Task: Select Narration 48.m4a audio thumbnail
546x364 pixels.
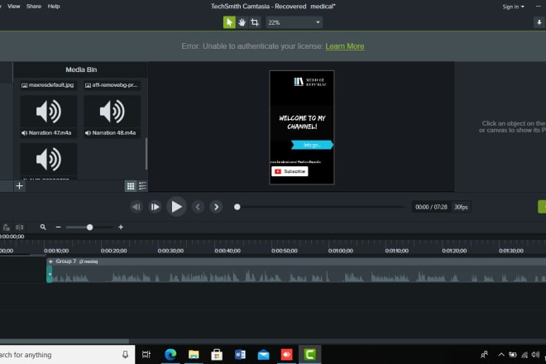Action: 113,117
